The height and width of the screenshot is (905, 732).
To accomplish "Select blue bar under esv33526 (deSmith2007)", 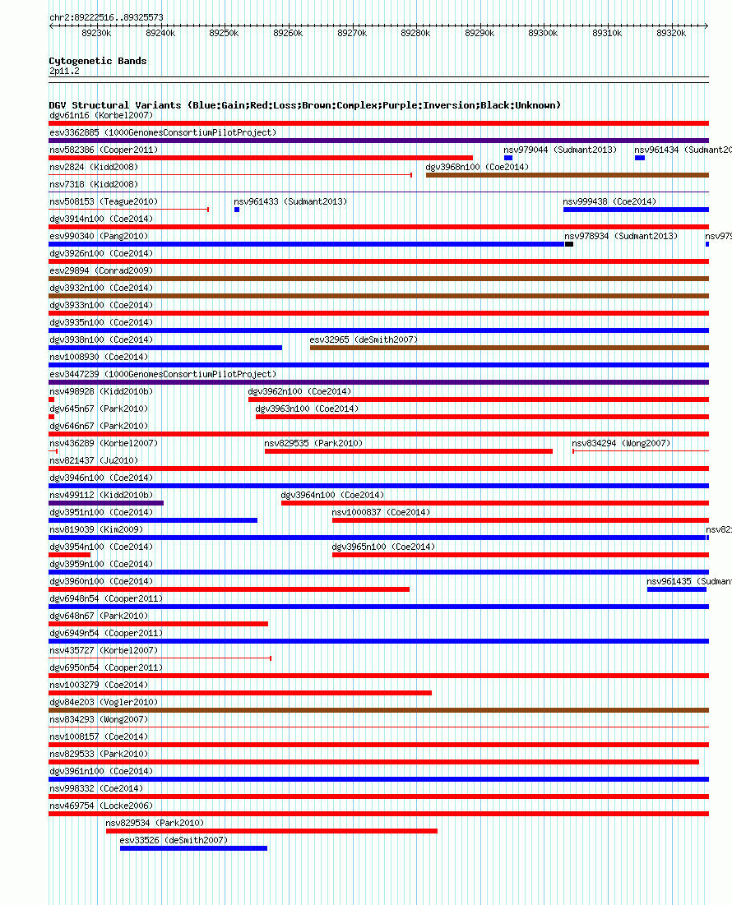I will [193, 848].
